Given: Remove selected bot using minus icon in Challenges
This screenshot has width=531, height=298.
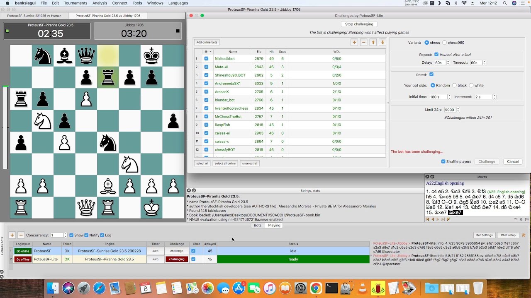Looking at the screenshot, I should pyautogui.click(x=364, y=42).
